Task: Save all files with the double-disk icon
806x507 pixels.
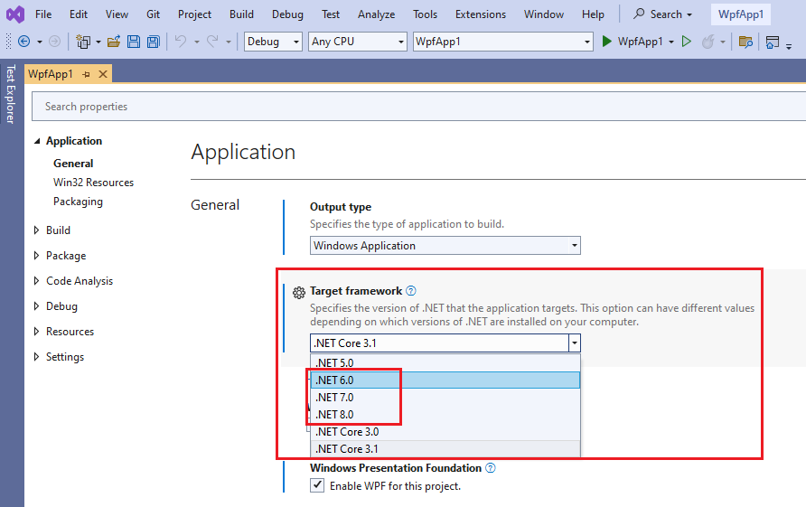Action: click(x=154, y=42)
